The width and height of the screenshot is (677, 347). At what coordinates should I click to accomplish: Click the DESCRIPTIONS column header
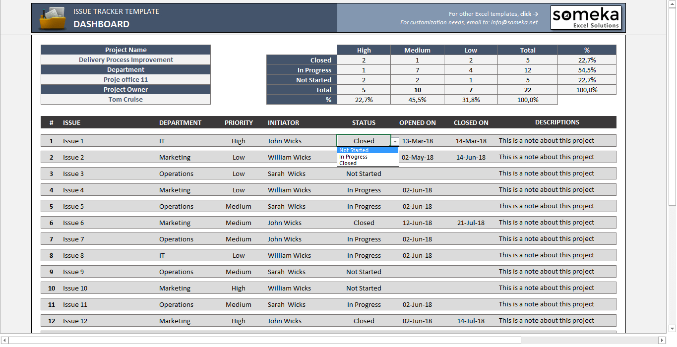pos(557,122)
